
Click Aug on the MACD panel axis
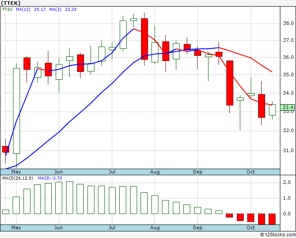point(155,228)
